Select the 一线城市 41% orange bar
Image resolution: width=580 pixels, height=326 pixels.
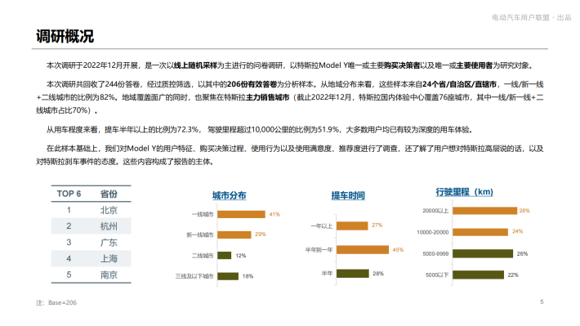241,214
